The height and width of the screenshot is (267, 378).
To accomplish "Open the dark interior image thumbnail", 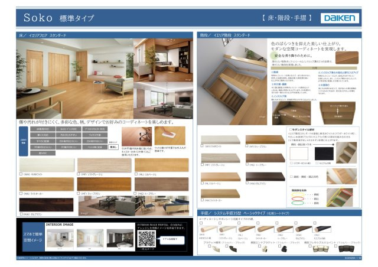I will [120, 238].
